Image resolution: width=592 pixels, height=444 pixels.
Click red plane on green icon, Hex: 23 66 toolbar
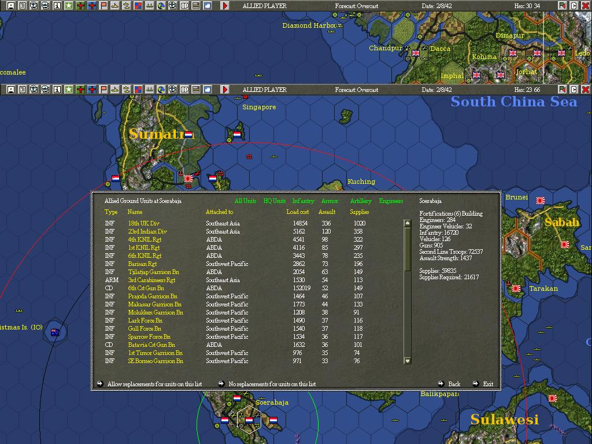[x=80, y=90]
